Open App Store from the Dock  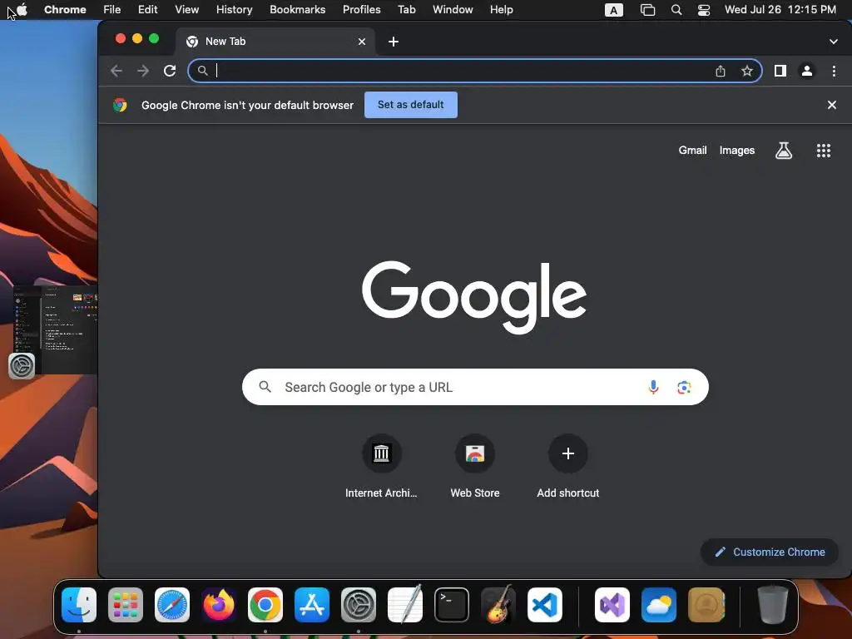pyautogui.click(x=312, y=605)
